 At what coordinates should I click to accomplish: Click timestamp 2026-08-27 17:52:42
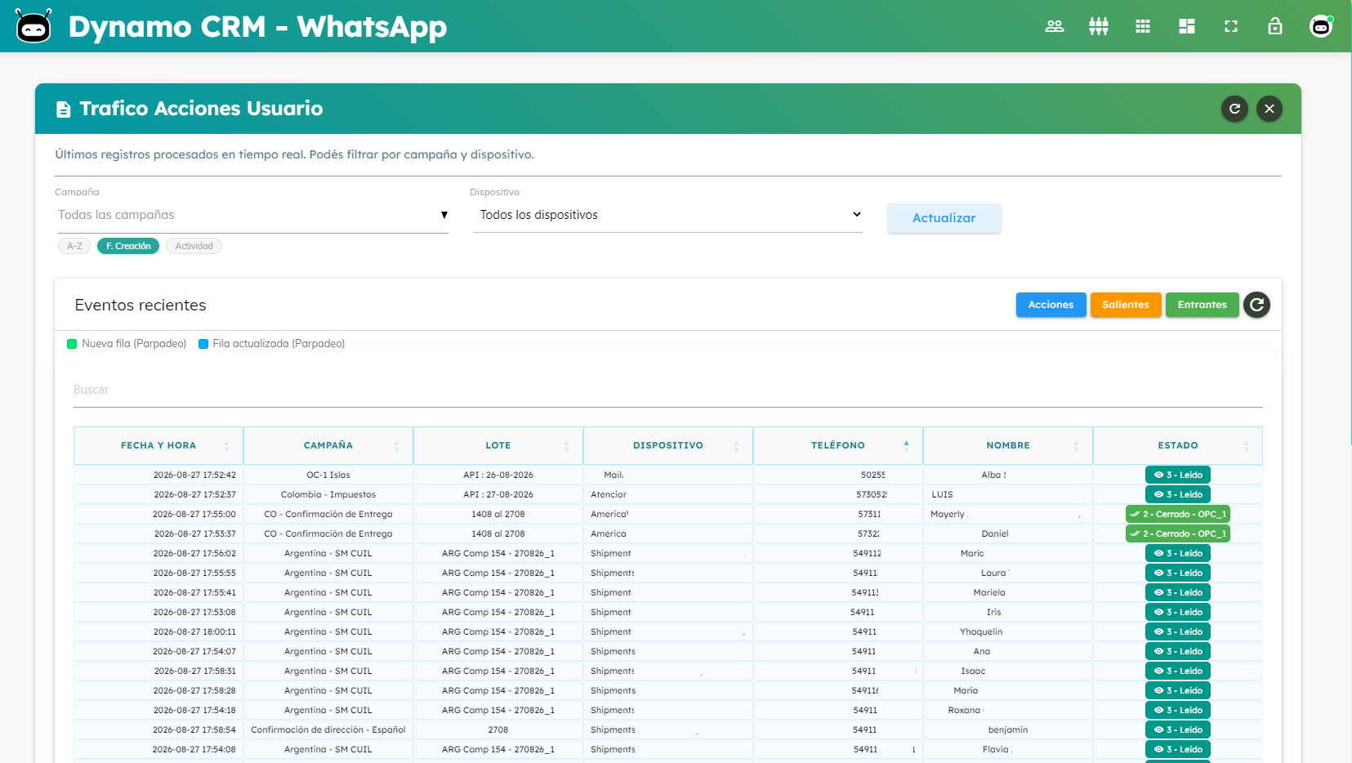tap(194, 475)
